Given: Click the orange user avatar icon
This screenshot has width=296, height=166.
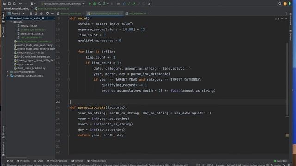Looking at the screenshot, I should pyautogui.click(x=285, y=4).
